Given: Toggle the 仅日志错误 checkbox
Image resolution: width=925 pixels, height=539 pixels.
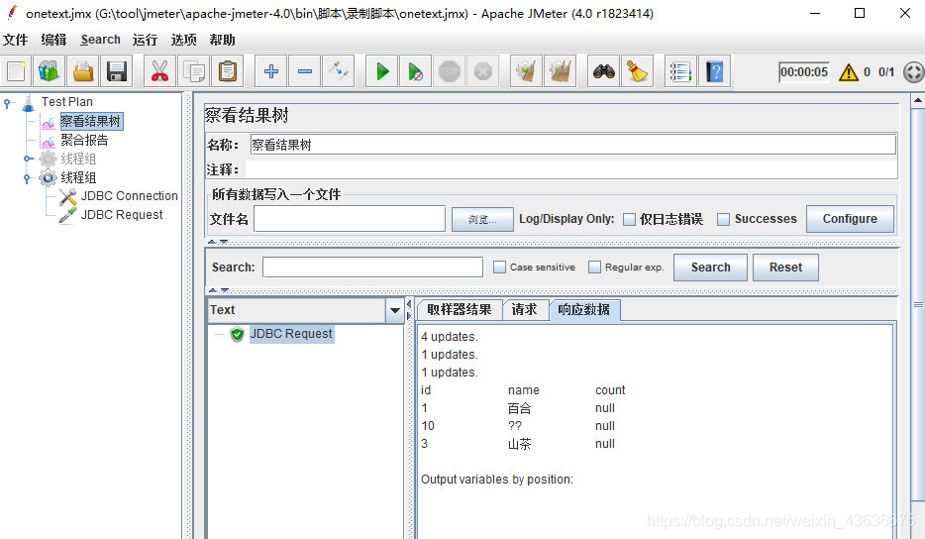Looking at the screenshot, I should tap(630, 219).
